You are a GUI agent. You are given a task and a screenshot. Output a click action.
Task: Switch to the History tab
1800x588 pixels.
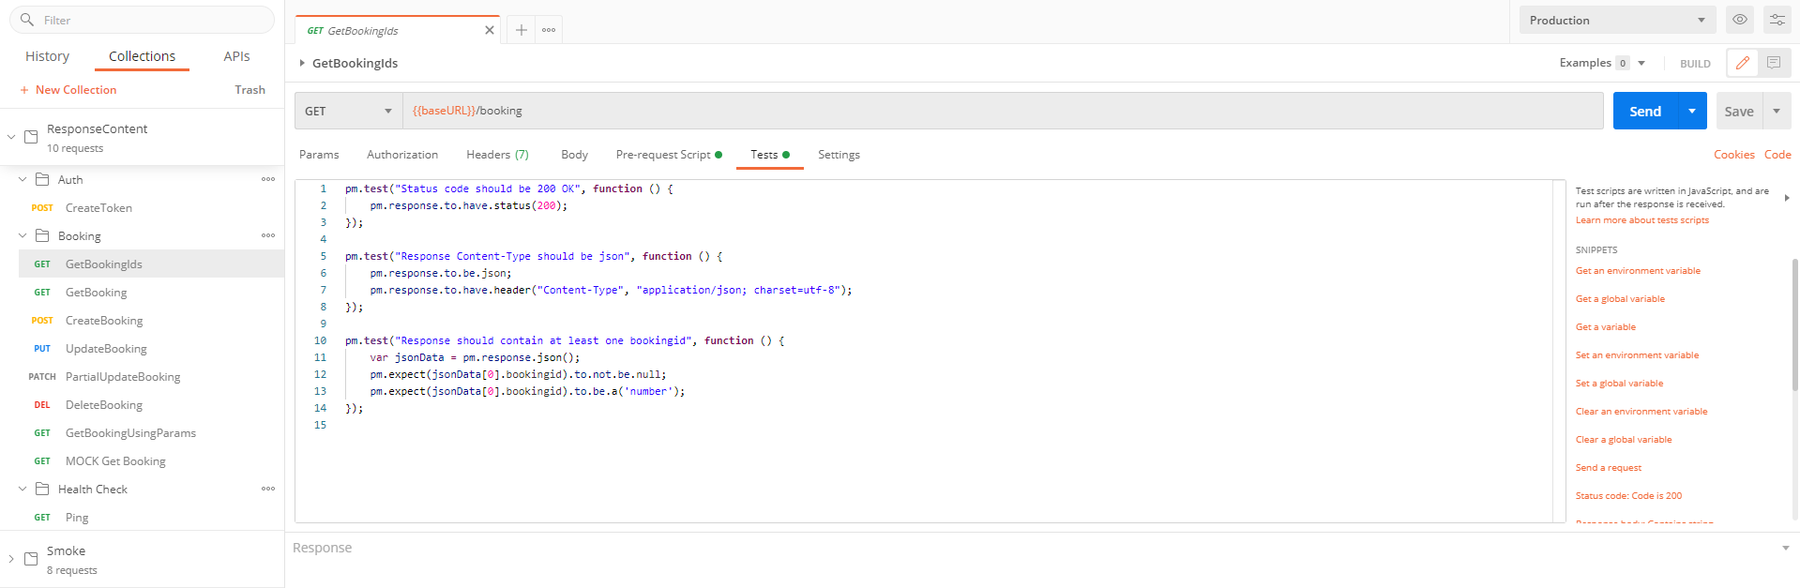click(x=47, y=56)
